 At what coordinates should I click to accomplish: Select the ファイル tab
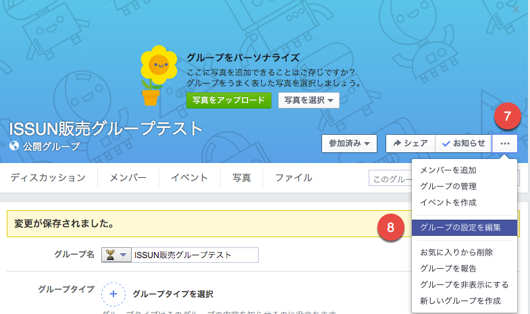click(294, 178)
